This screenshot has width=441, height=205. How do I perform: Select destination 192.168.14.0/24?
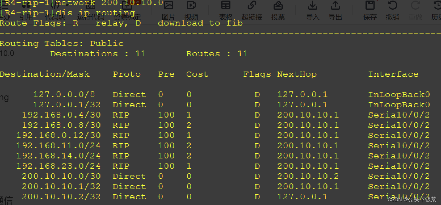58,156
